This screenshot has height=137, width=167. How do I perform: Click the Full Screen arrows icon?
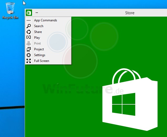(29, 61)
